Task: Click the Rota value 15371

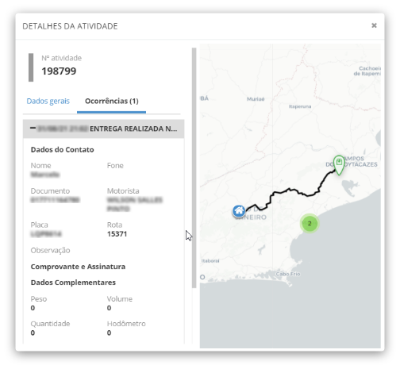Action: (117, 234)
